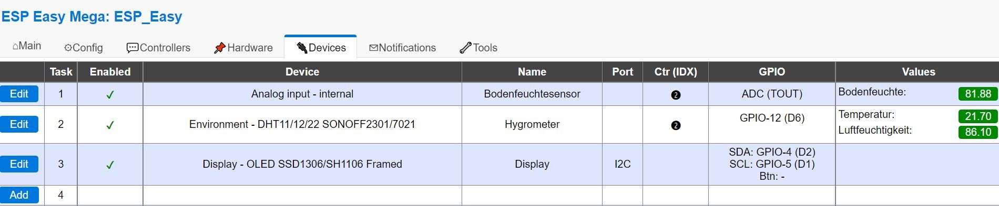Click enabled checkmark for task 2

110,125
